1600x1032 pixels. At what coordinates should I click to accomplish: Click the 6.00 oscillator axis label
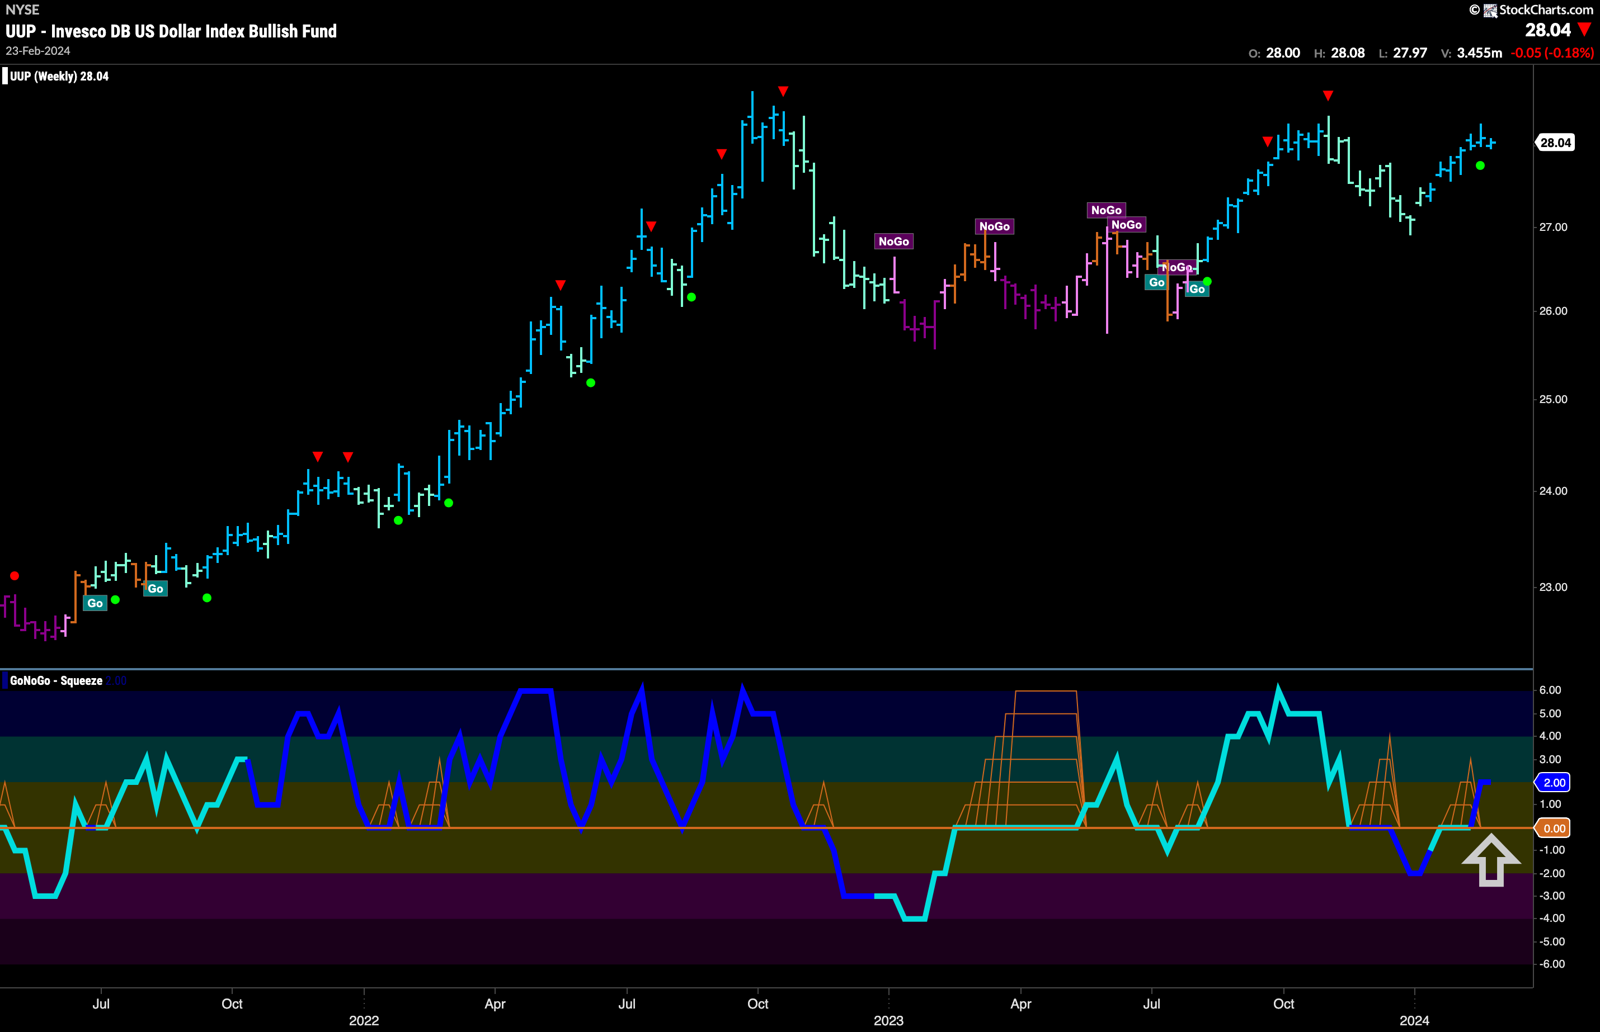point(1550,690)
